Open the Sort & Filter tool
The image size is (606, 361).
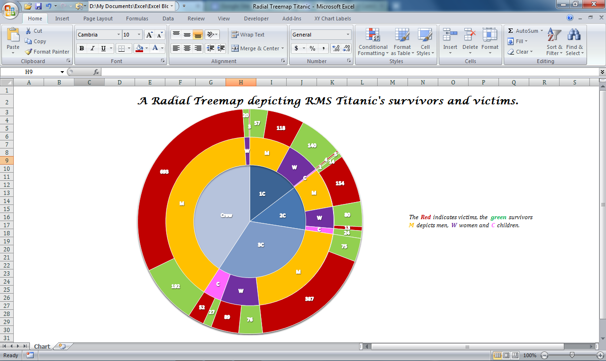tap(553, 42)
